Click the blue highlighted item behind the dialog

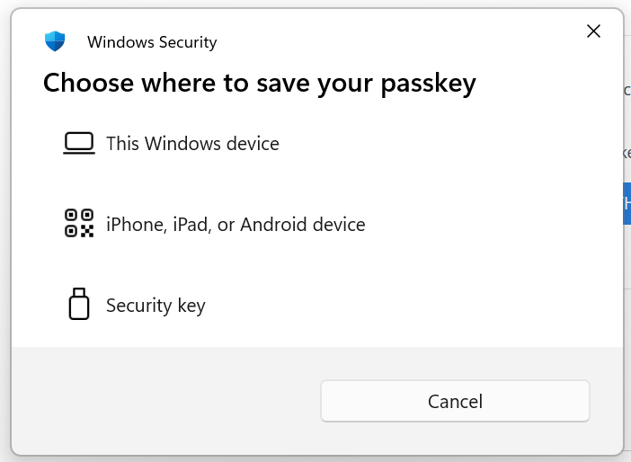[627, 204]
